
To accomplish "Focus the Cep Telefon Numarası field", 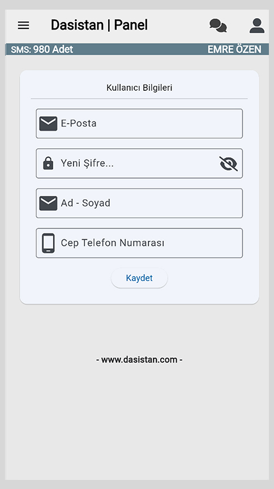I will click(x=139, y=243).
